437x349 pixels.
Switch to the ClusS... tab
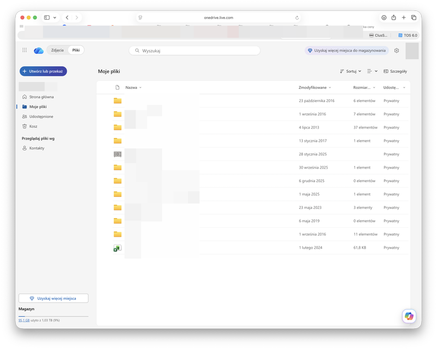(x=378, y=35)
